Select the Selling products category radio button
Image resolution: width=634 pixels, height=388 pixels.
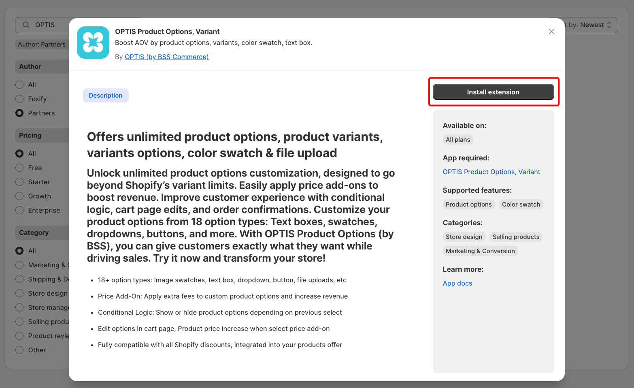[19, 322]
